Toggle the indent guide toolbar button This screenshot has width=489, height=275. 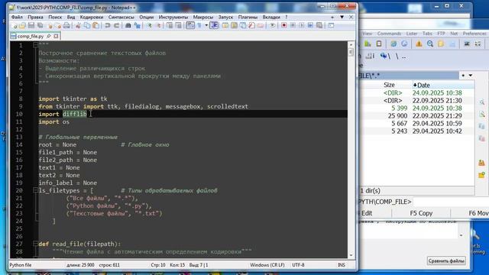[x=214, y=25]
